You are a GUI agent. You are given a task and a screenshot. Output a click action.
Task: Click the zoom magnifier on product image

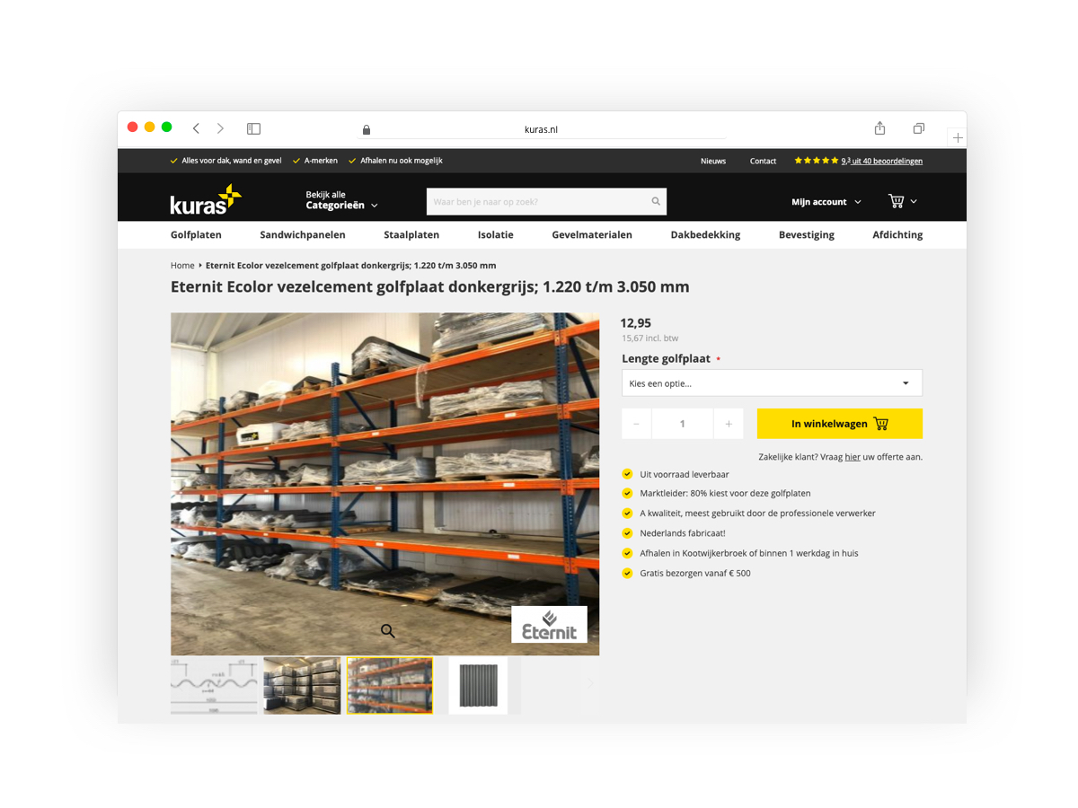tap(387, 631)
